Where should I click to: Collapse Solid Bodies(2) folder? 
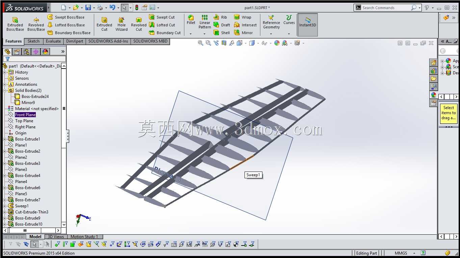click(x=5, y=91)
